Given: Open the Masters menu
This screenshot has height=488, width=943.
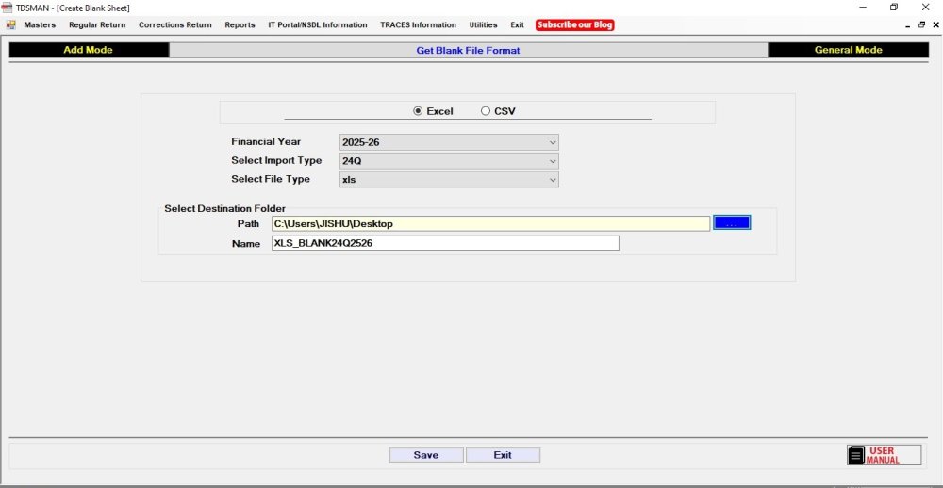Looking at the screenshot, I should coord(40,25).
